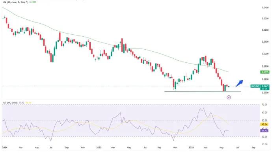Click the 30.00 RSI axis level
Image resolution: width=272 pixels, height=153 pixels.
(x=265, y=137)
